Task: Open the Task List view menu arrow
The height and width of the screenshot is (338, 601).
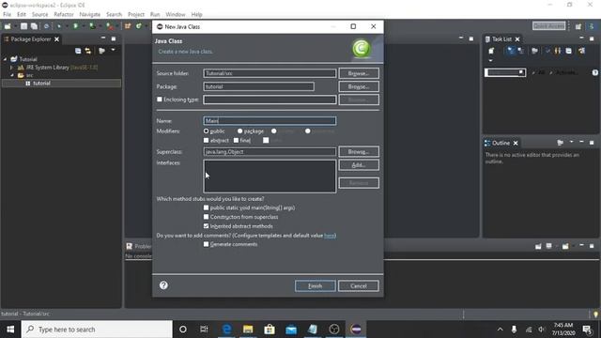Action: (x=490, y=61)
